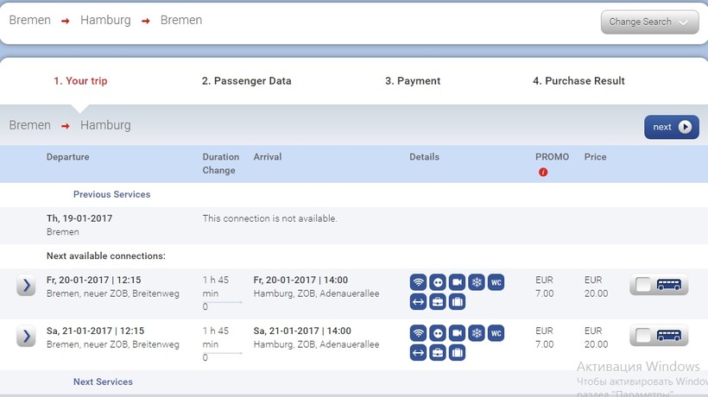Viewport: 708px width, 397px height.
Task: Click the Next Services link
Action: 103,382
